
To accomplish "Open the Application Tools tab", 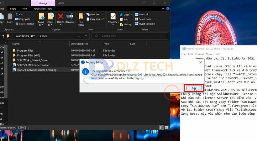I will [x=43, y=9].
